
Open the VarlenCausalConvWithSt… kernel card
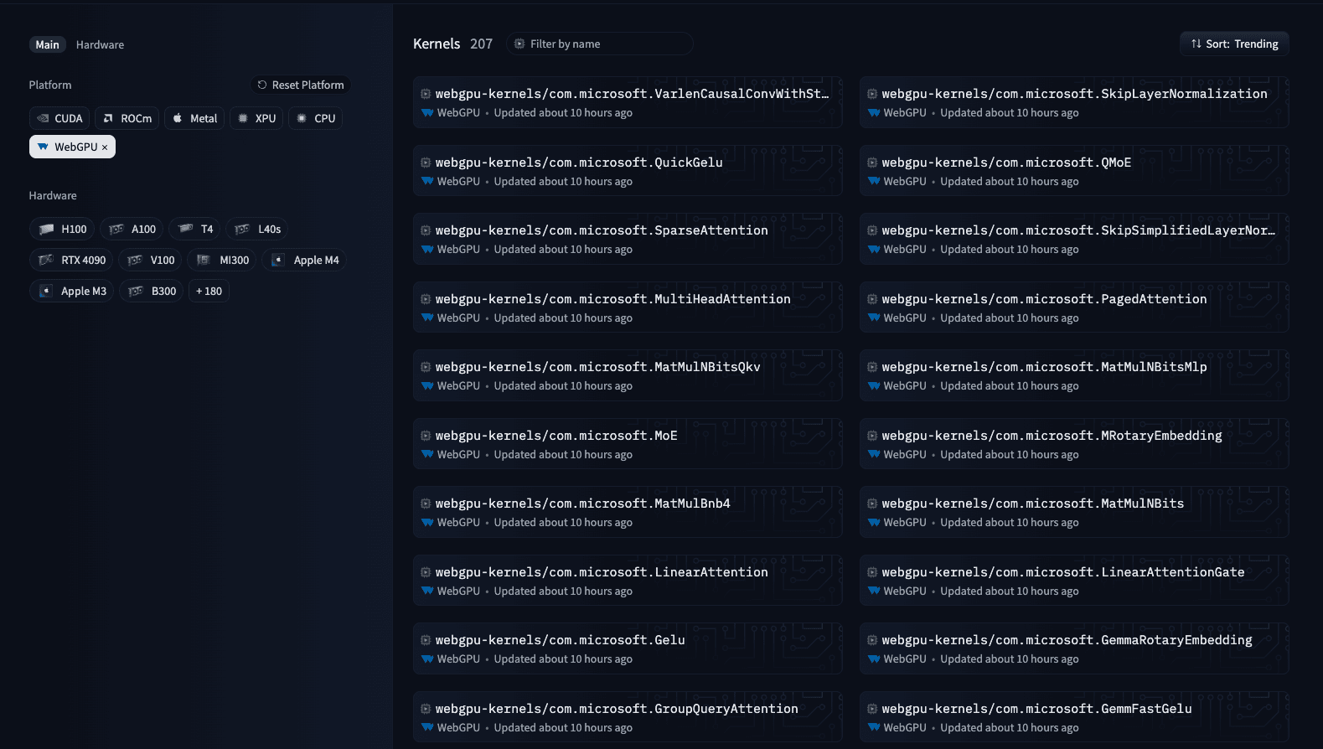(x=628, y=102)
